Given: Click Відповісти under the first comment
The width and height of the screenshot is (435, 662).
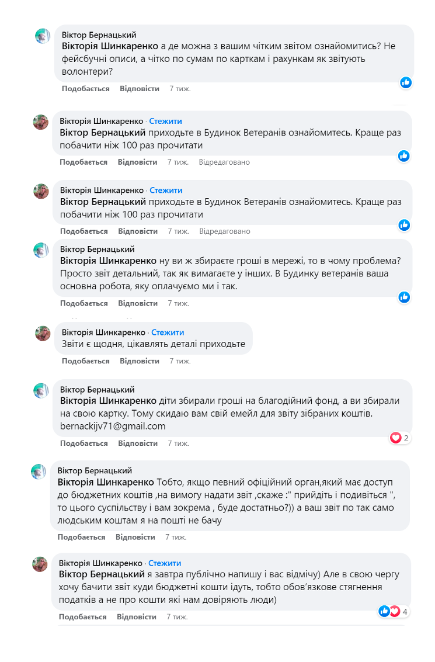Looking at the screenshot, I should pyautogui.click(x=140, y=89).
